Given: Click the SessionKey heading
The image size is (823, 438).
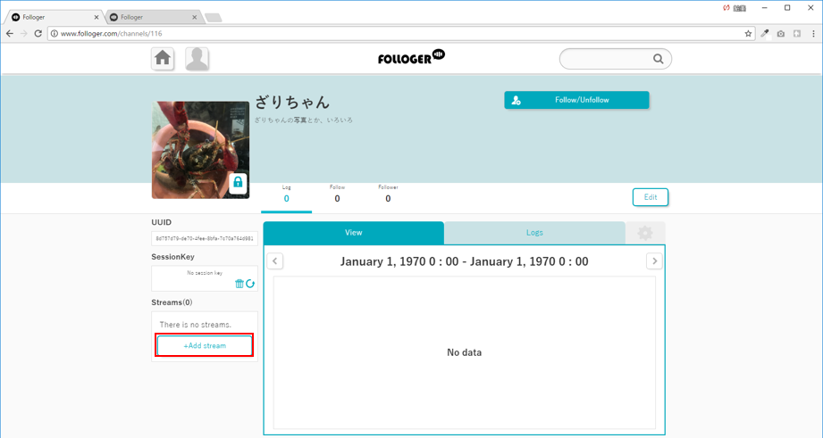Looking at the screenshot, I should [x=172, y=257].
